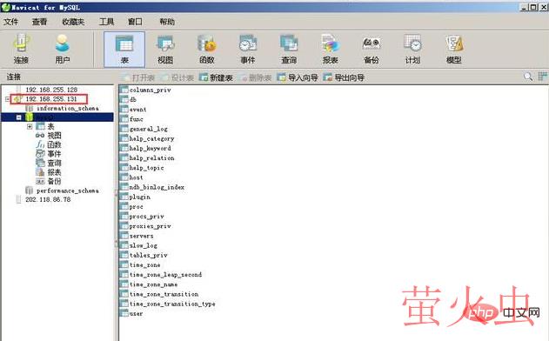The image size is (549, 341).
Task: Select the event table
Action: pyautogui.click(x=137, y=110)
